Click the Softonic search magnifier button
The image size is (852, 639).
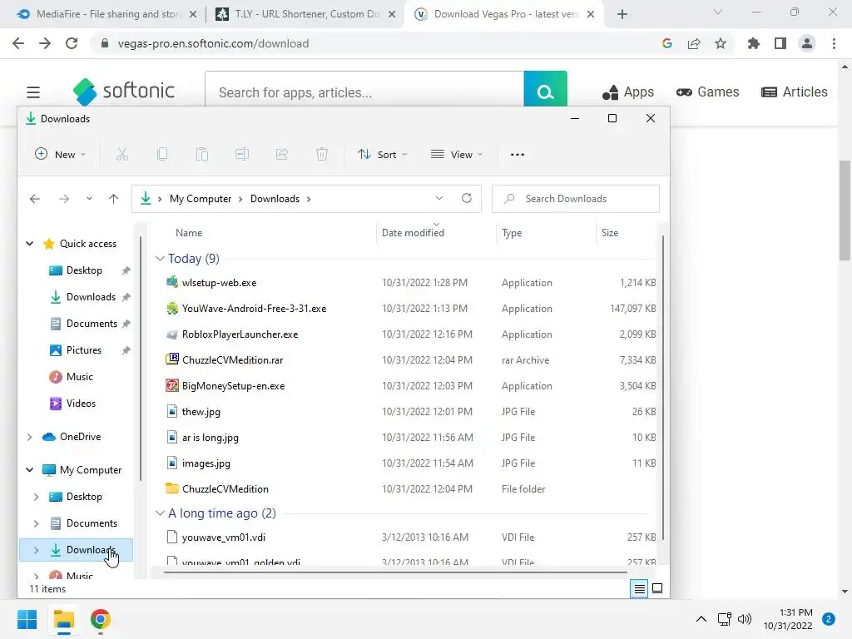(x=545, y=92)
